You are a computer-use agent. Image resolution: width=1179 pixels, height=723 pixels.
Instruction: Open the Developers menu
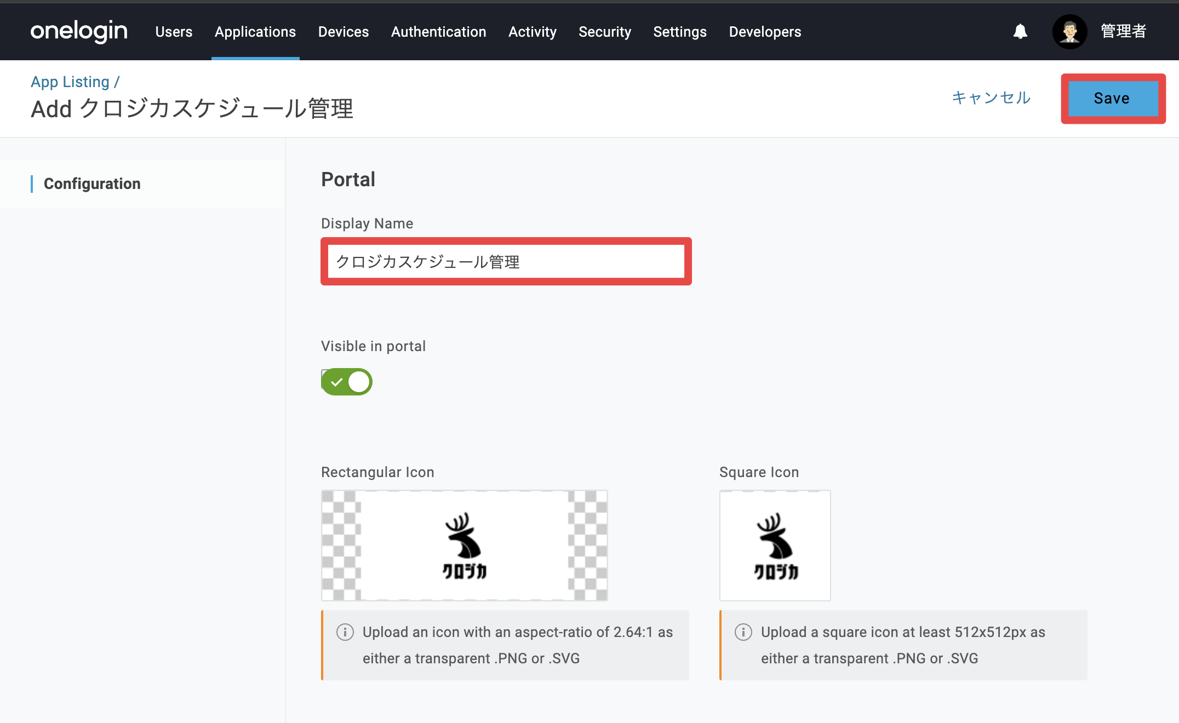click(765, 32)
